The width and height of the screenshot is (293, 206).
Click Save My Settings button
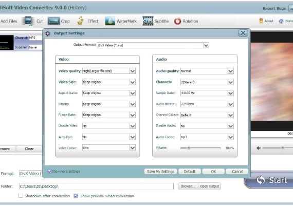tap(160, 172)
